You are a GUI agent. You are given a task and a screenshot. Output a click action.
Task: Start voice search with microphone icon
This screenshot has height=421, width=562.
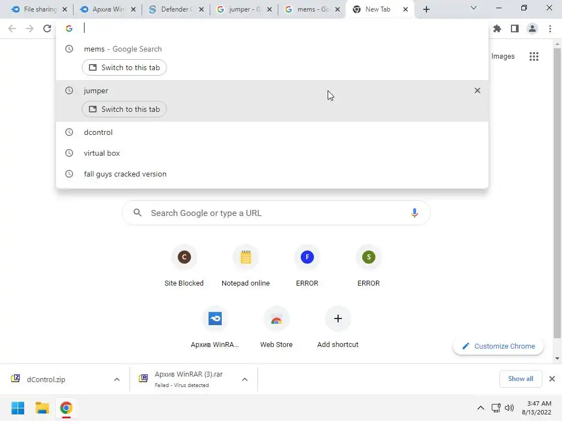tap(414, 213)
